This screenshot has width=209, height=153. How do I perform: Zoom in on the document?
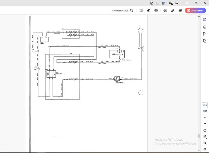(205, 143)
